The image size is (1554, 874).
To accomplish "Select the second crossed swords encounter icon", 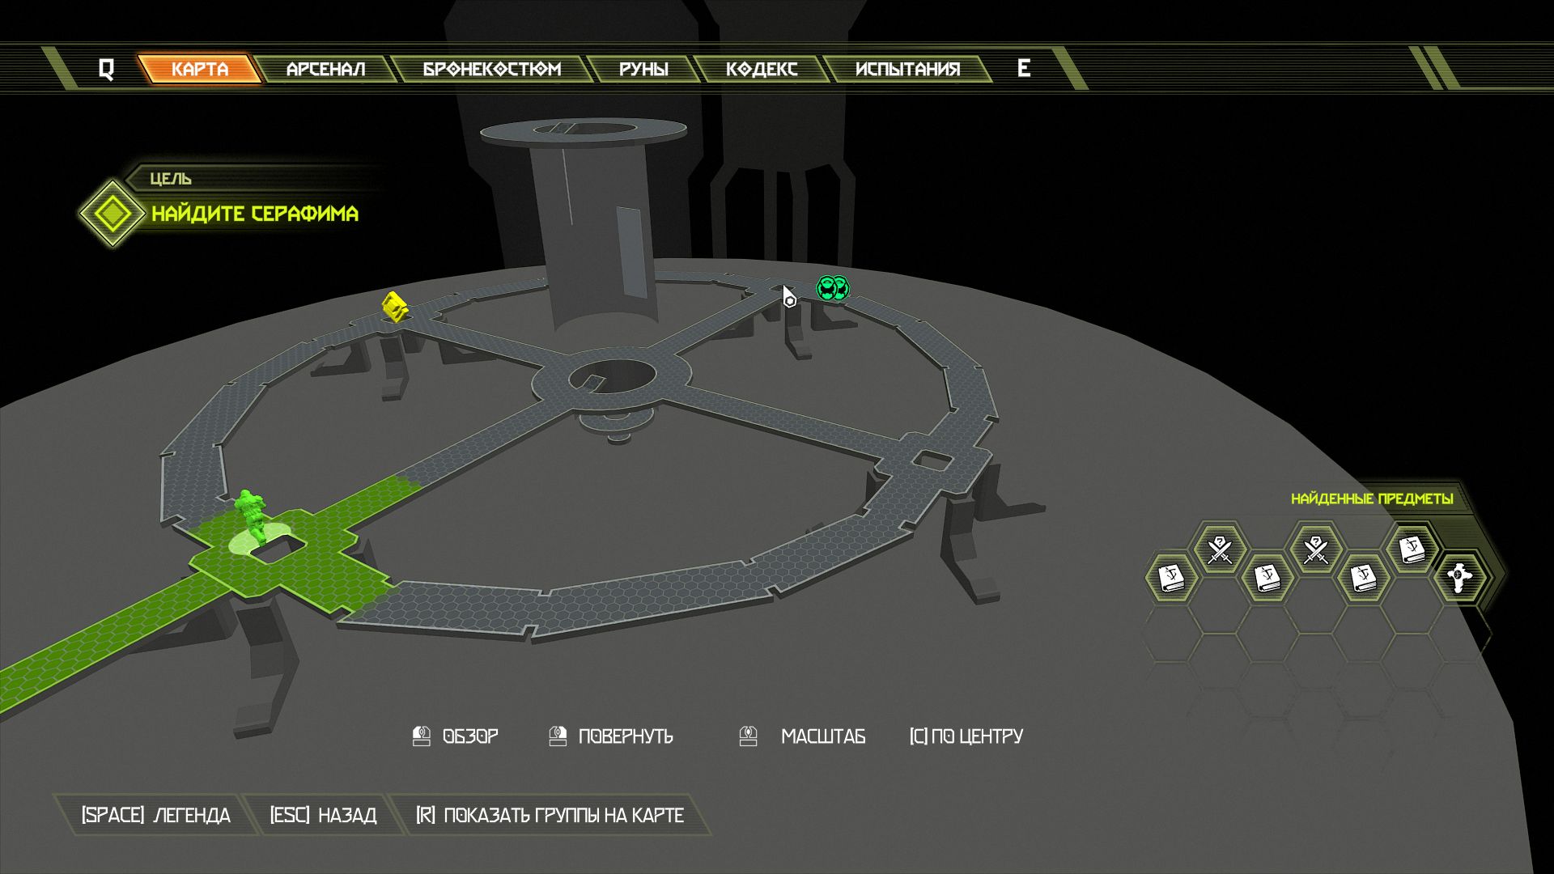I will pyautogui.click(x=1316, y=549).
